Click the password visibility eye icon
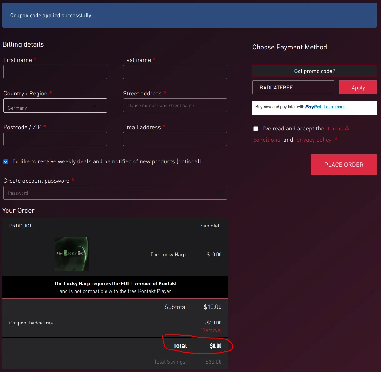This screenshot has height=372, width=381. click(x=219, y=193)
